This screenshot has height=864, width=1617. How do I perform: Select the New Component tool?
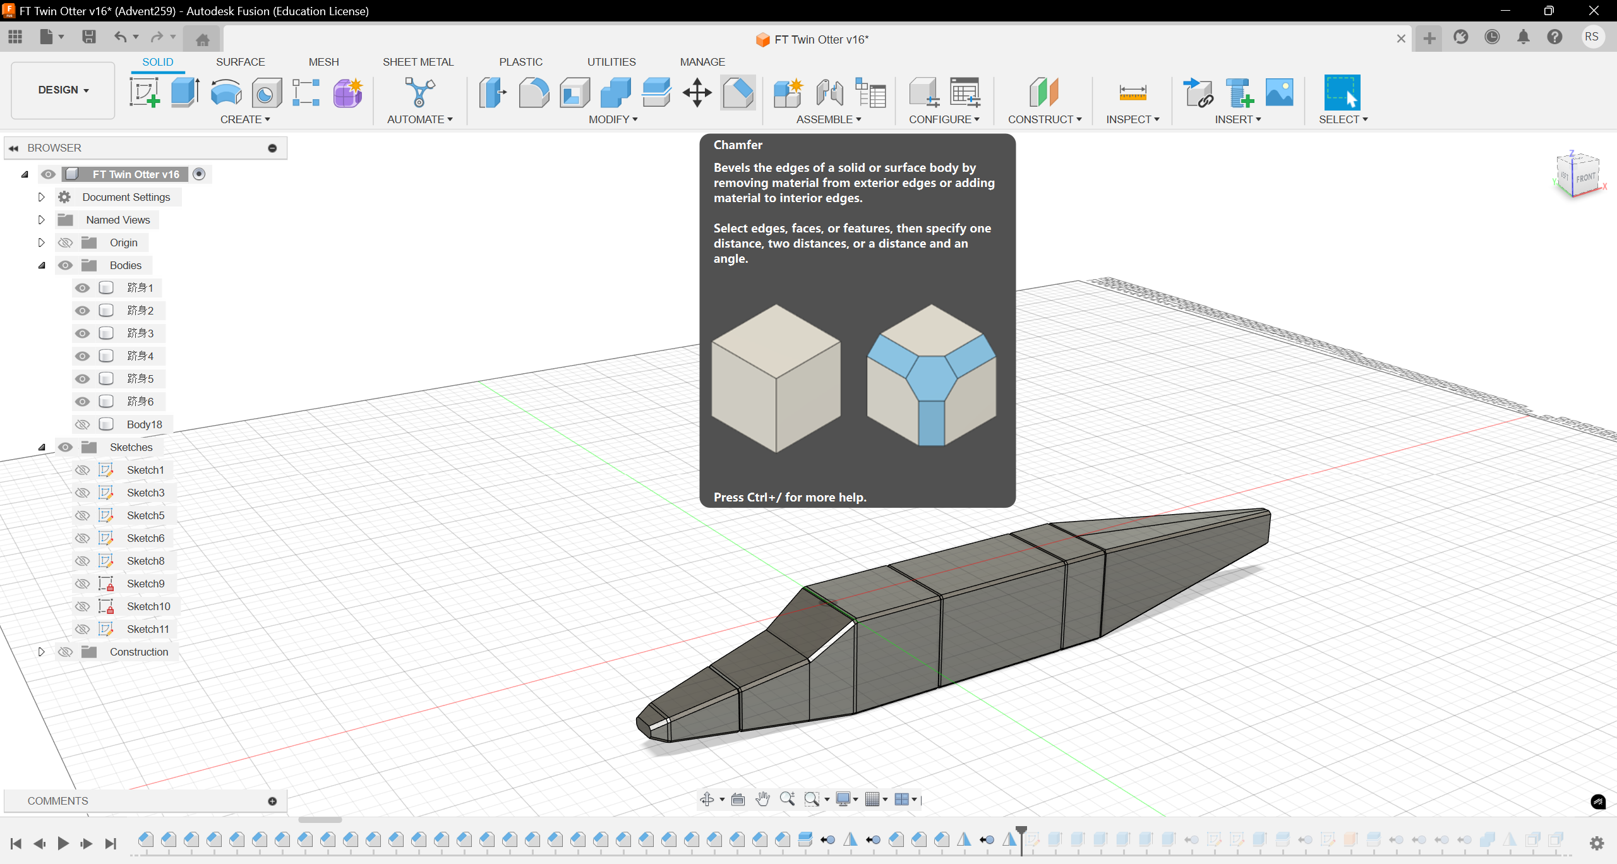pyautogui.click(x=788, y=93)
